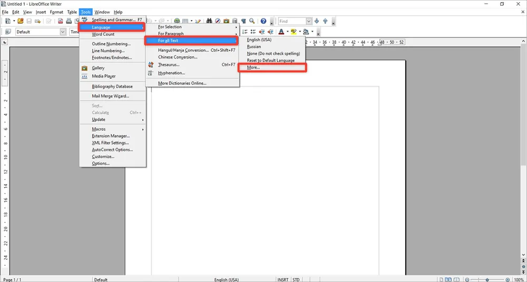Click the Insert Table grid icon

(x=185, y=21)
